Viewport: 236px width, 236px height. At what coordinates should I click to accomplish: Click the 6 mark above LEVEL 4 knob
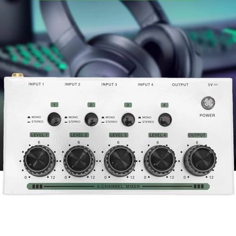click(158, 143)
